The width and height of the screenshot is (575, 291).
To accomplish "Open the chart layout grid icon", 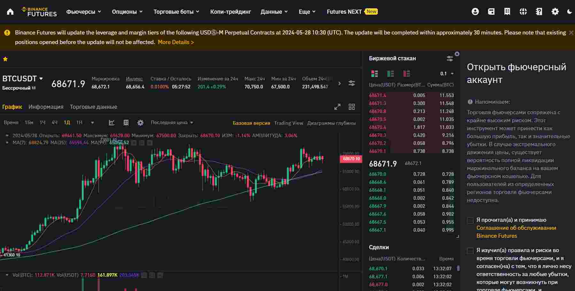I will 352,107.
